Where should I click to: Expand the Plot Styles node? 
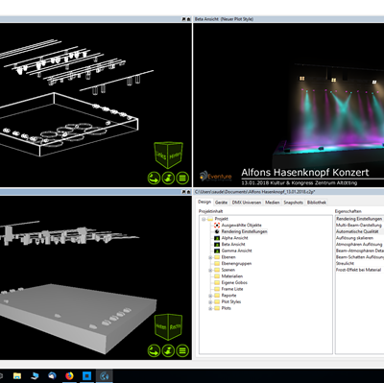[210, 302]
